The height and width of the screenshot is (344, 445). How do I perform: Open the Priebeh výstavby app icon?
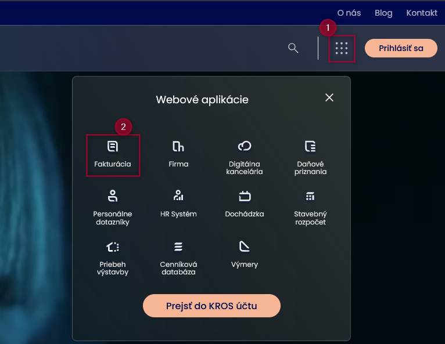[113, 247]
